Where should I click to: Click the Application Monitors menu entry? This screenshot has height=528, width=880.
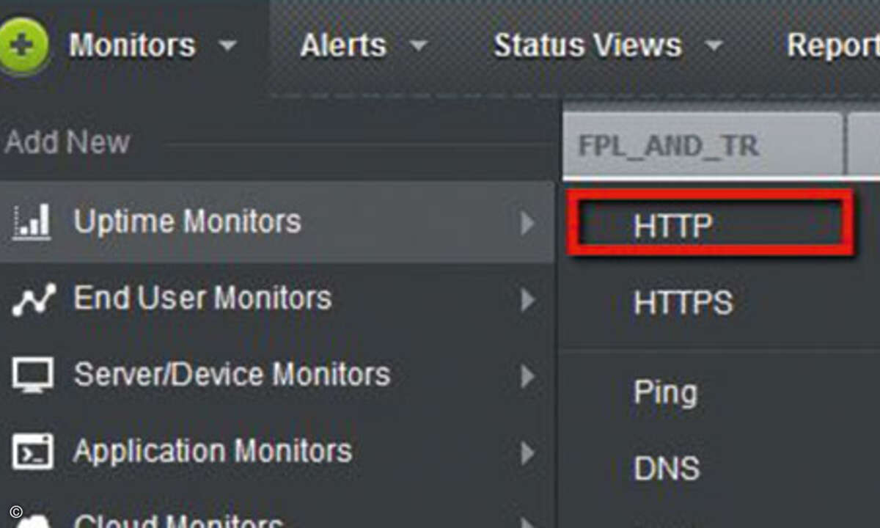pyautogui.click(x=213, y=452)
